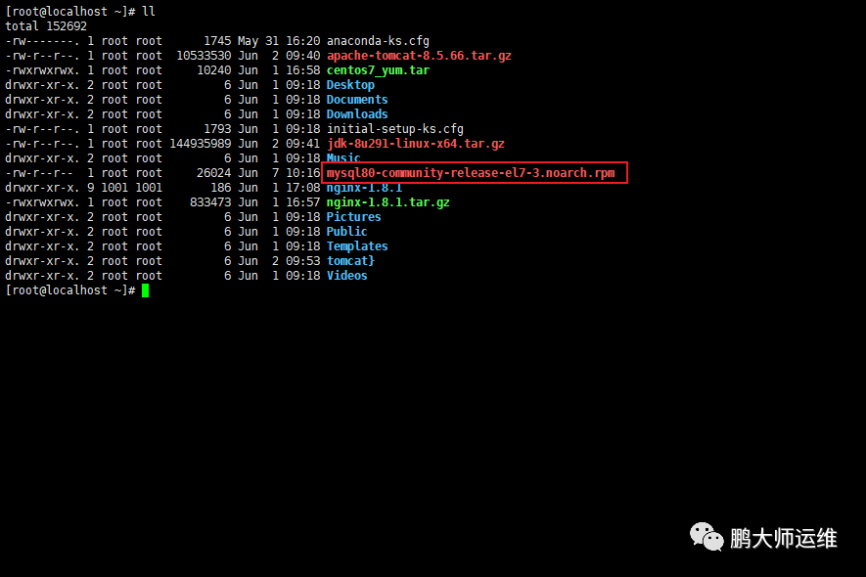Click the apache-tomcat-8.5.66.tar.gz filename
866x577 pixels.
click(x=419, y=56)
